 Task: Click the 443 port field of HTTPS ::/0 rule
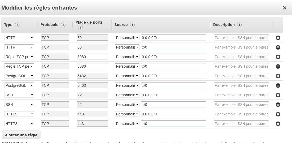click(92, 124)
